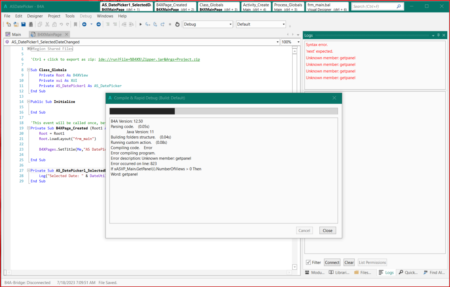Image resolution: width=450 pixels, height=287 pixels.
Task: Click the New file toolbar icon
Action: (9, 24)
